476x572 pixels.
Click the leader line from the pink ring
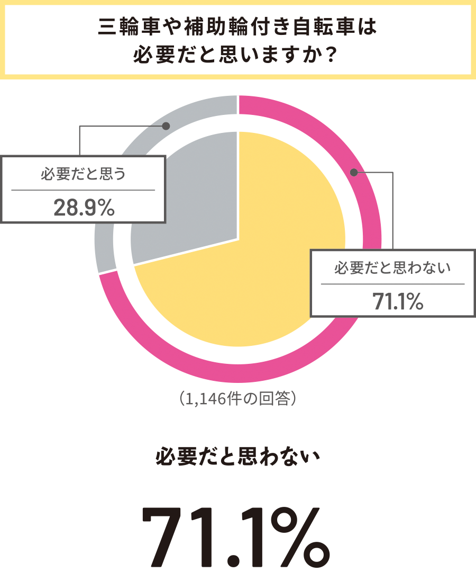pos(392,212)
